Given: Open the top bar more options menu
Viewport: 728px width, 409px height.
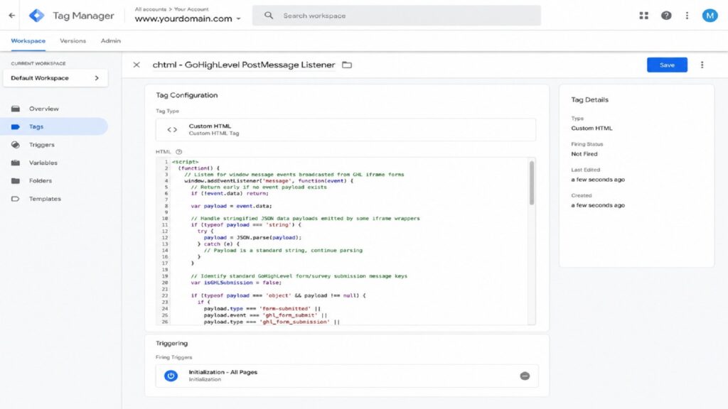Looking at the screenshot, I should [687, 16].
